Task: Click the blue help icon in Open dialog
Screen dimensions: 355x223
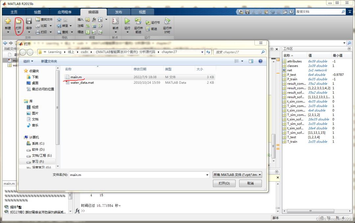Action: [260, 61]
